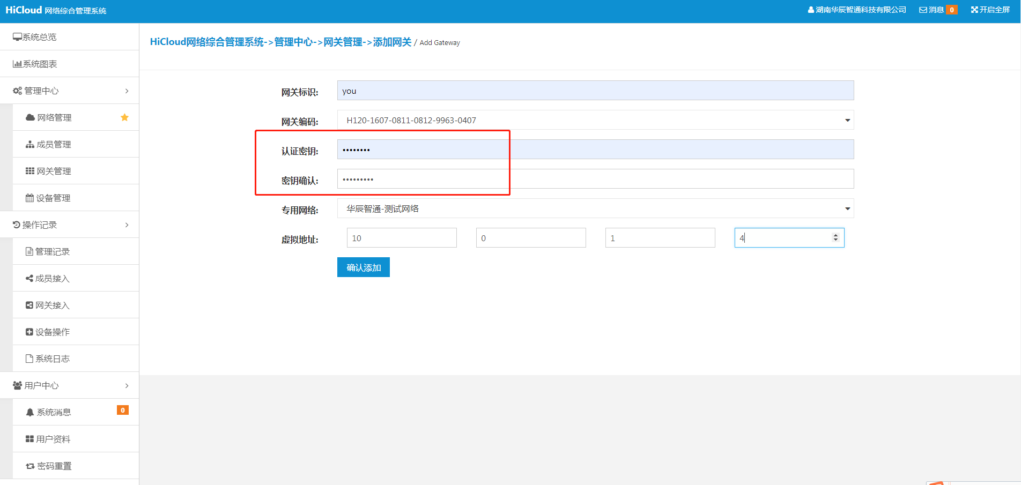Open 系统总览 from the sidebar
The width and height of the screenshot is (1021, 485).
39,37
